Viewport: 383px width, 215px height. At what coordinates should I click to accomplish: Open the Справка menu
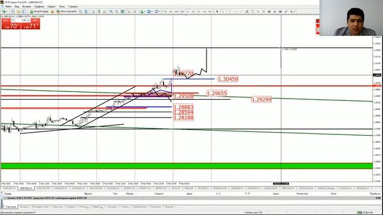(x=73, y=7)
